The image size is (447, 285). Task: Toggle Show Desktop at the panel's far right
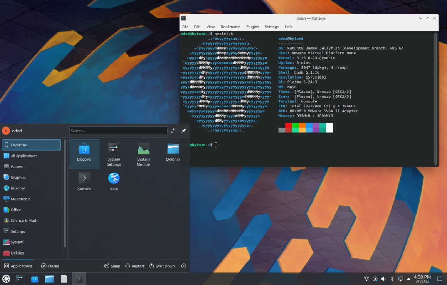[x=440, y=278]
